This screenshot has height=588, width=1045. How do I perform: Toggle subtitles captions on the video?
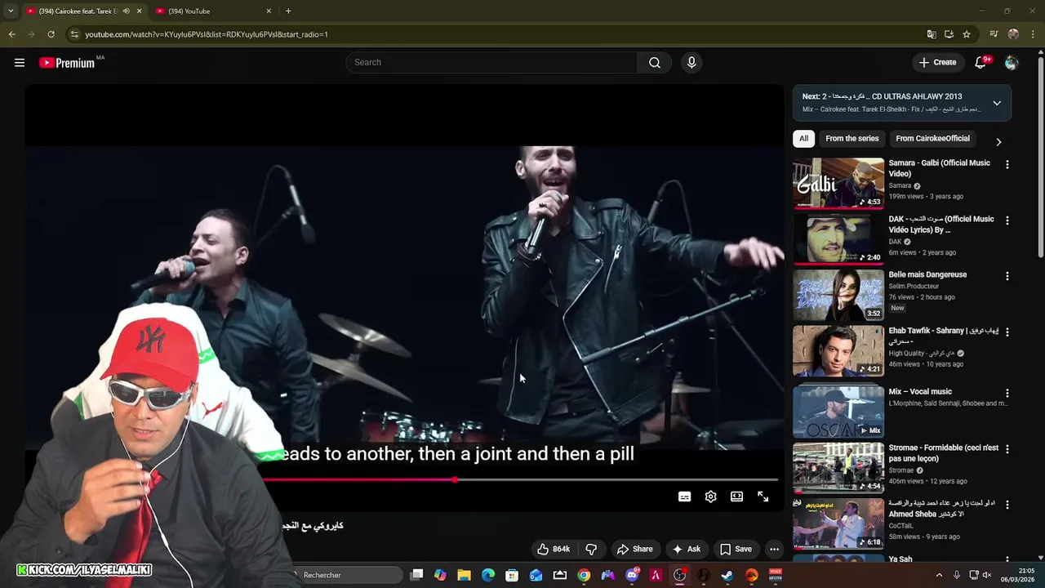[x=684, y=497]
